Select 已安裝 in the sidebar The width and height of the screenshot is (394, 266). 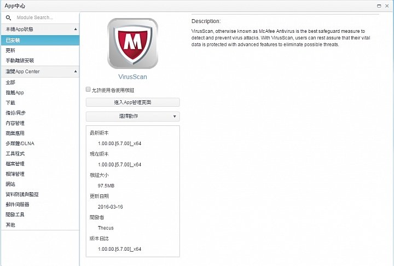[x=40, y=40]
